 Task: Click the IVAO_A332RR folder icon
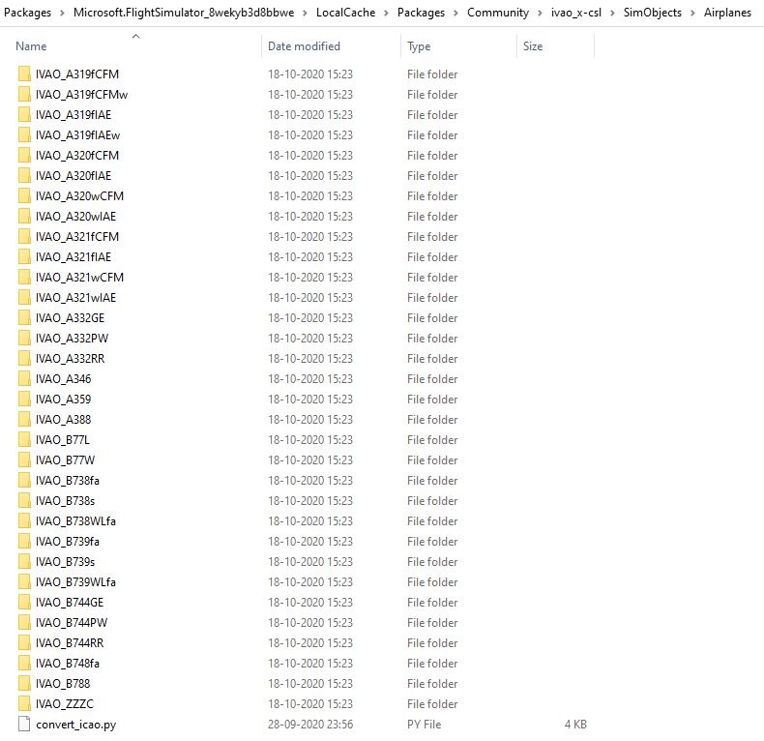click(x=24, y=358)
